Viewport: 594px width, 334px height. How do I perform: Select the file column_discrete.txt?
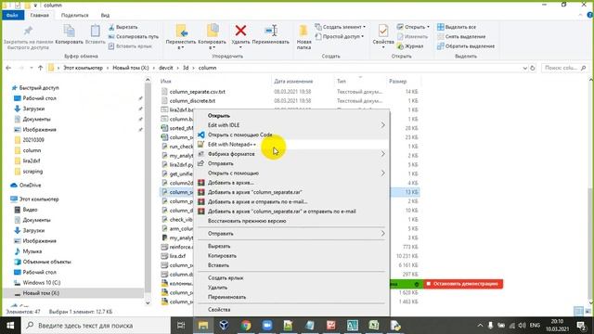192,101
